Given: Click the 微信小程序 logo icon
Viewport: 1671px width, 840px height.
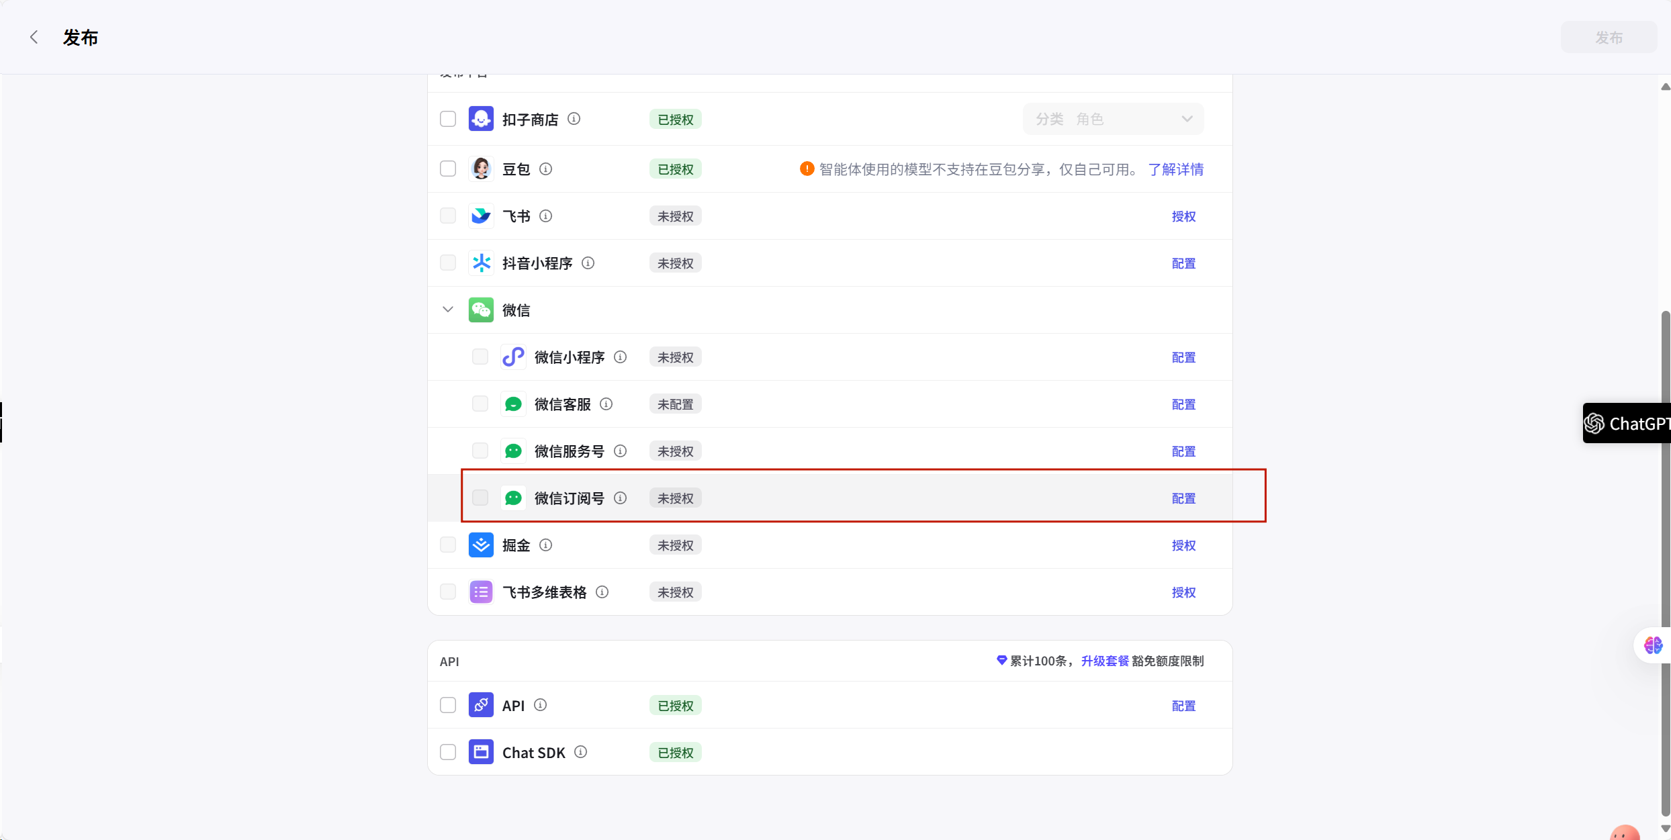Looking at the screenshot, I should pos(513,357).
